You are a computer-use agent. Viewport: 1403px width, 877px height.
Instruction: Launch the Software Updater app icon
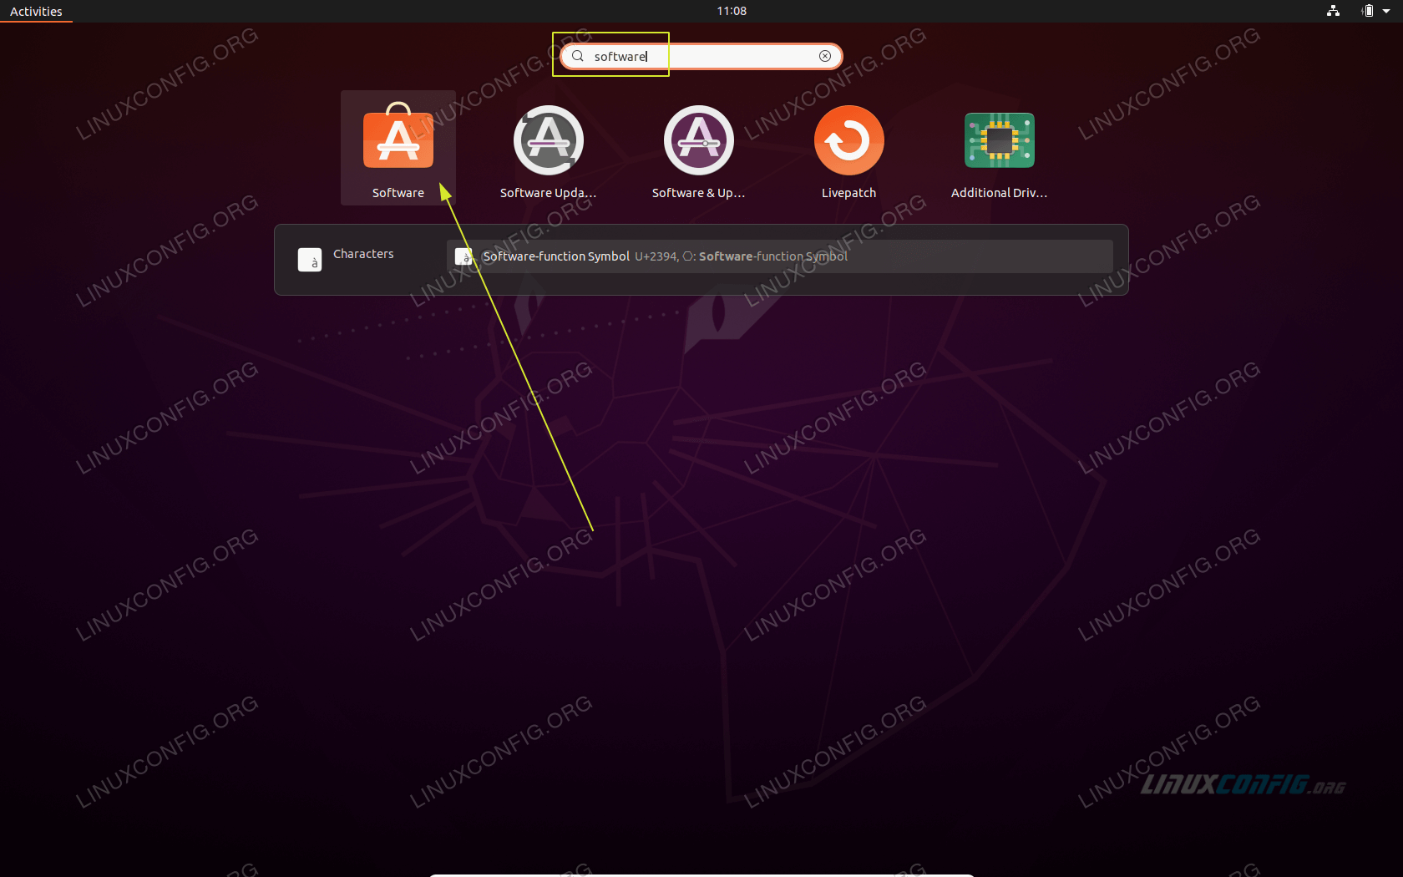(549, 140)
